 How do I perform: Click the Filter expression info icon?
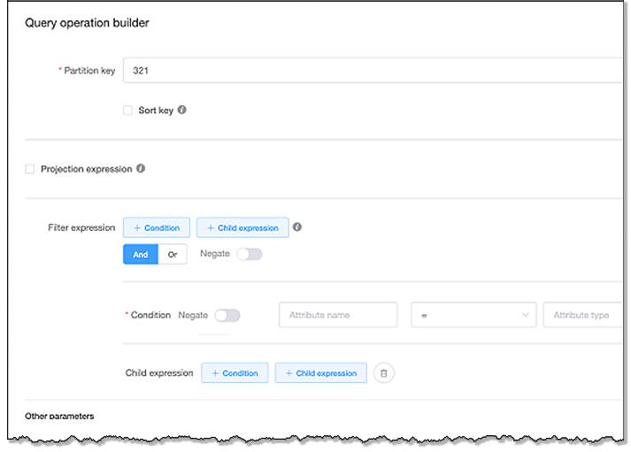pos(297,227)
